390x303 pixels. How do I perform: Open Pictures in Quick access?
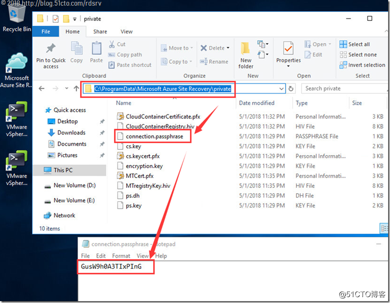point(62,155)
